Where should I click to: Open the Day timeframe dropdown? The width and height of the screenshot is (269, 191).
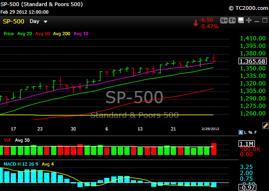(x=38, y=22)
